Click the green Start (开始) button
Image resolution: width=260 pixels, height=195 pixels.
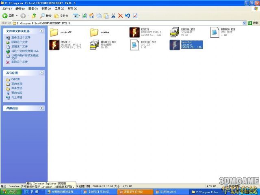tap(11, 192)
